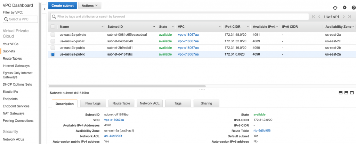Go to previous page of results
Viewport: 356px width, 144px height.
(319, 17)
